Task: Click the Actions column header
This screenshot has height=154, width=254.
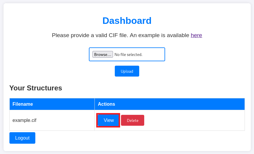Action: (106, 104)
